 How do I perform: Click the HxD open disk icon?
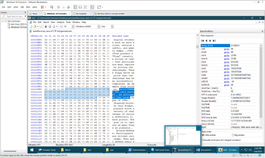[50, 26]
